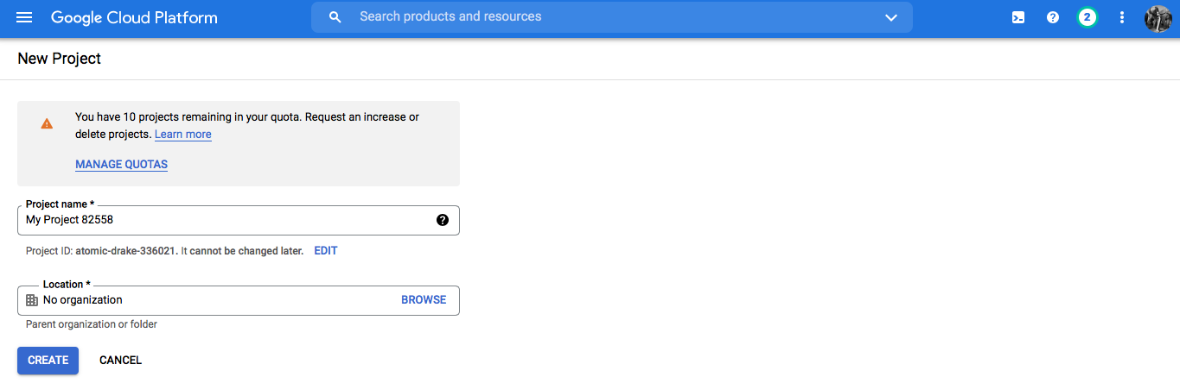The image size is (1180, 383).
Task: Click the organization building icon
Action: click(x=32, y=300)
